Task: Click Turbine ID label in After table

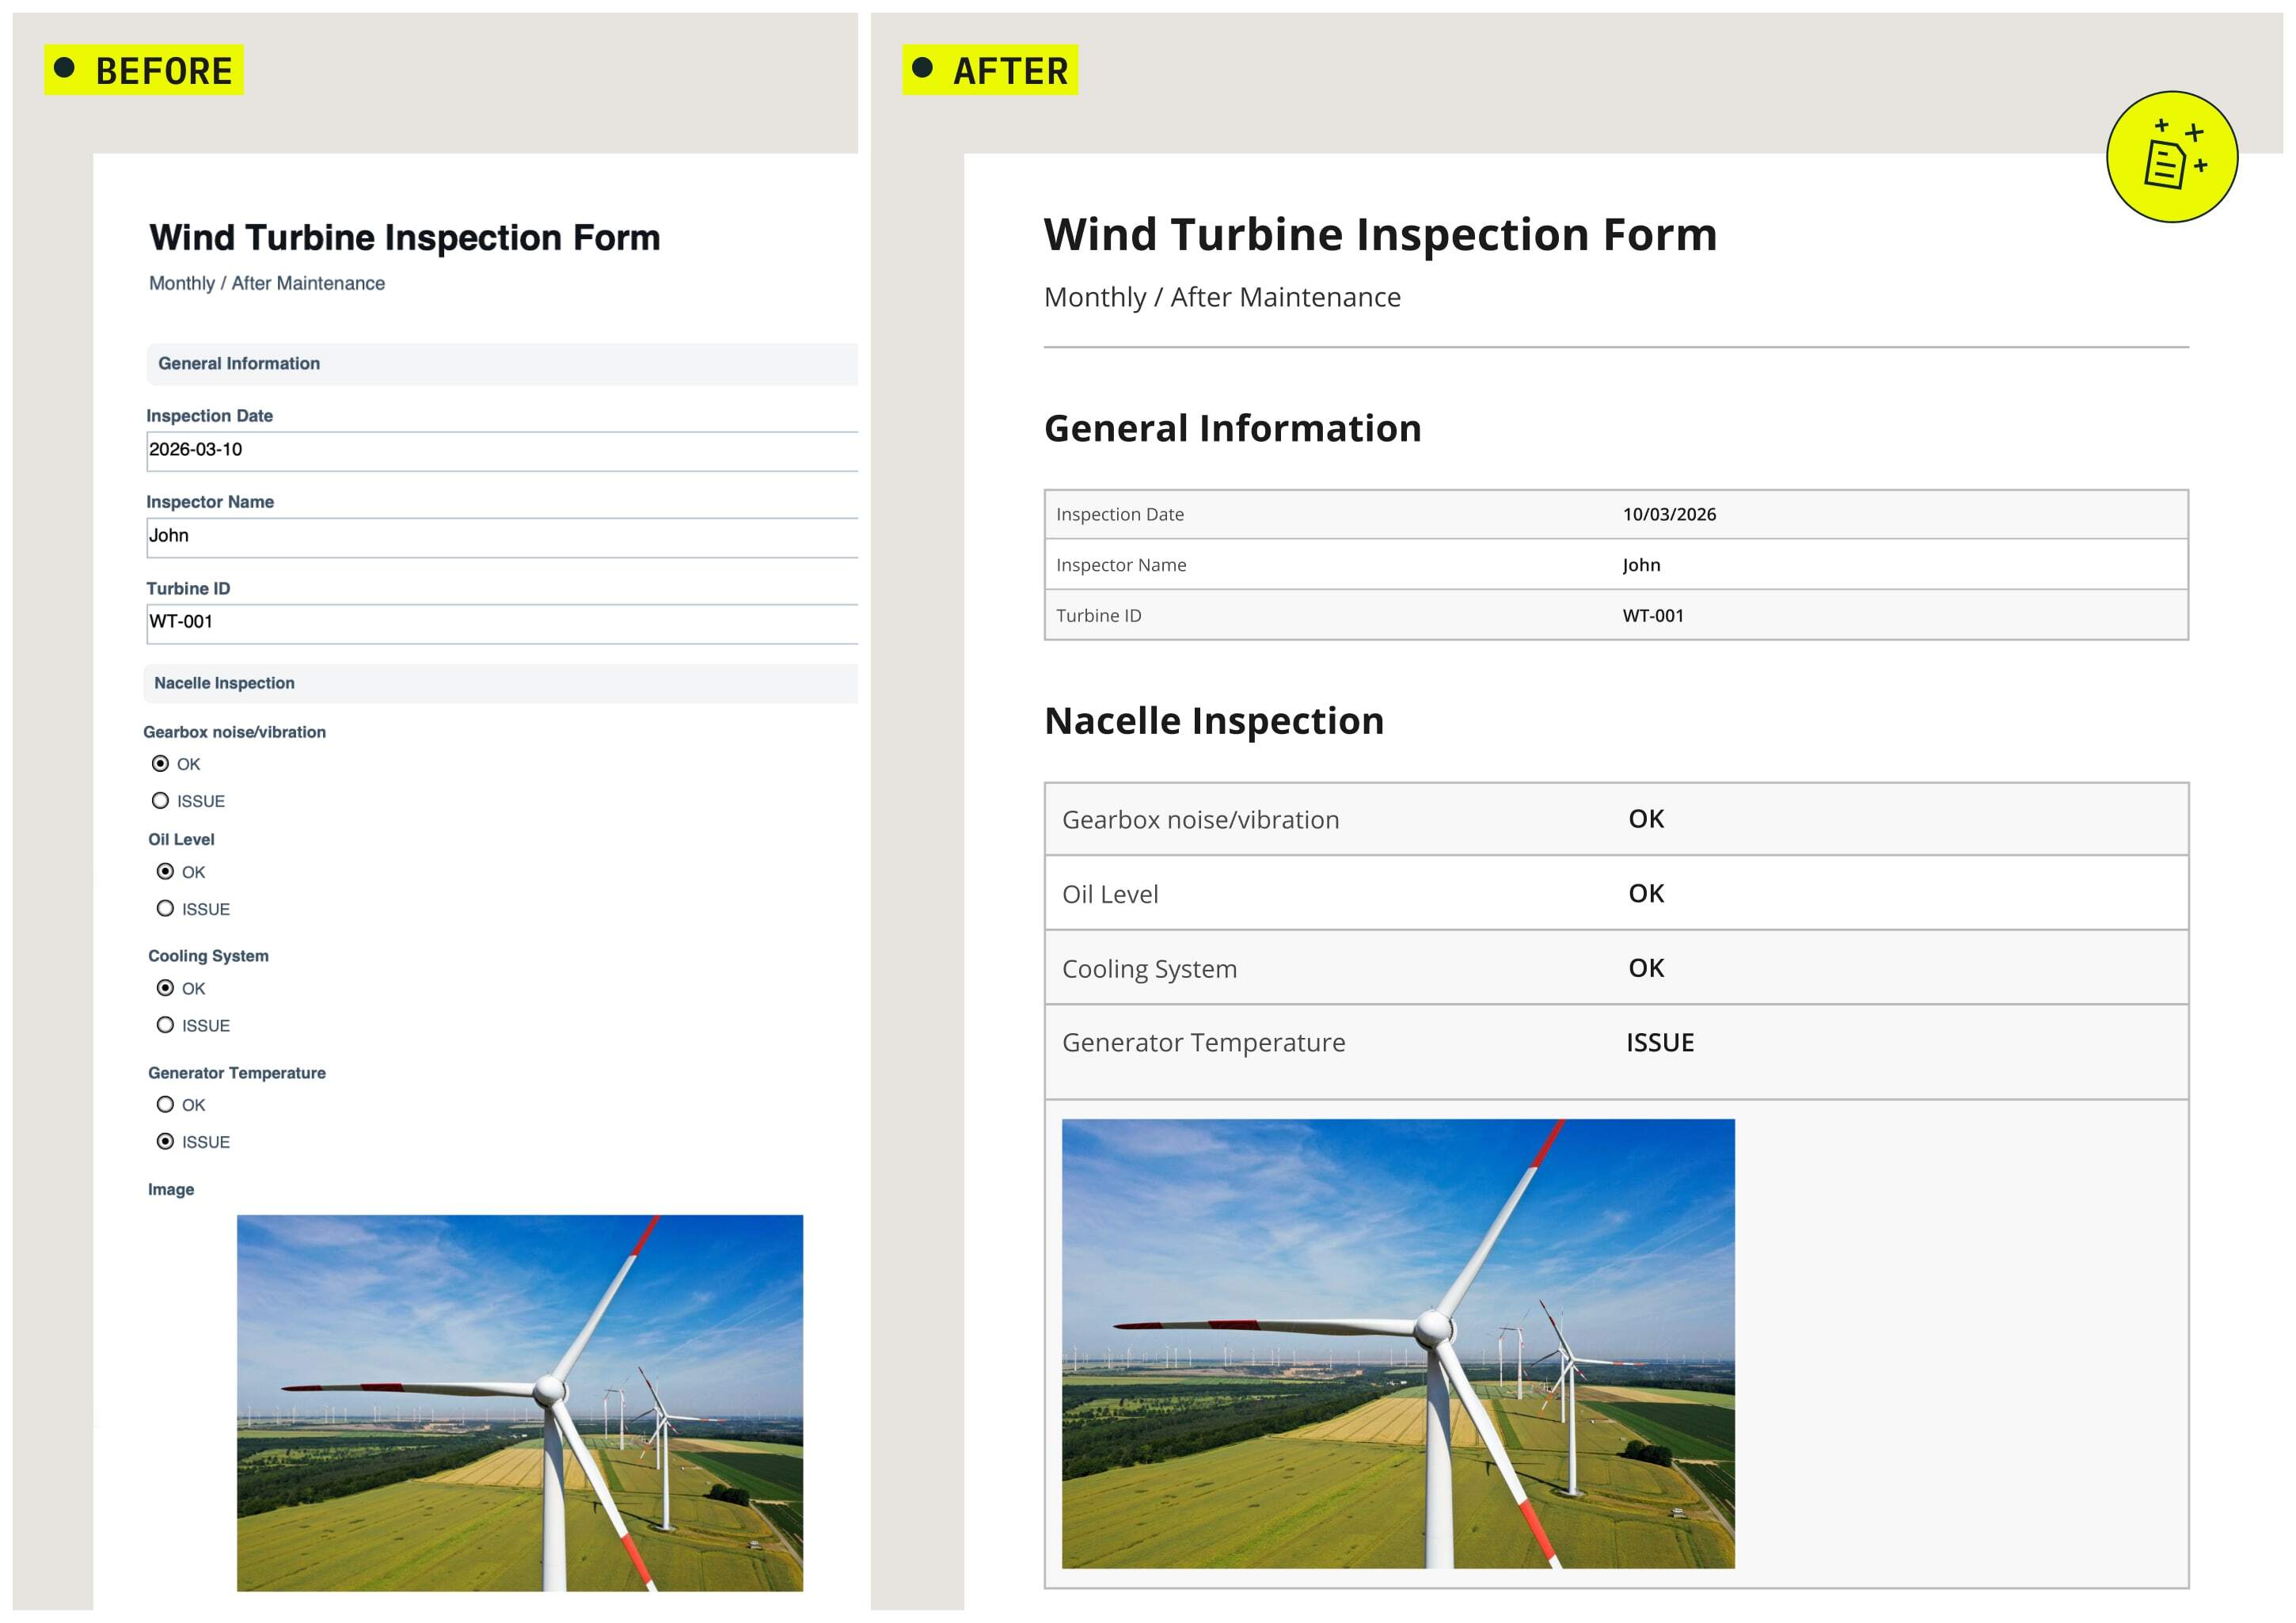Action: pos(1098,616)
